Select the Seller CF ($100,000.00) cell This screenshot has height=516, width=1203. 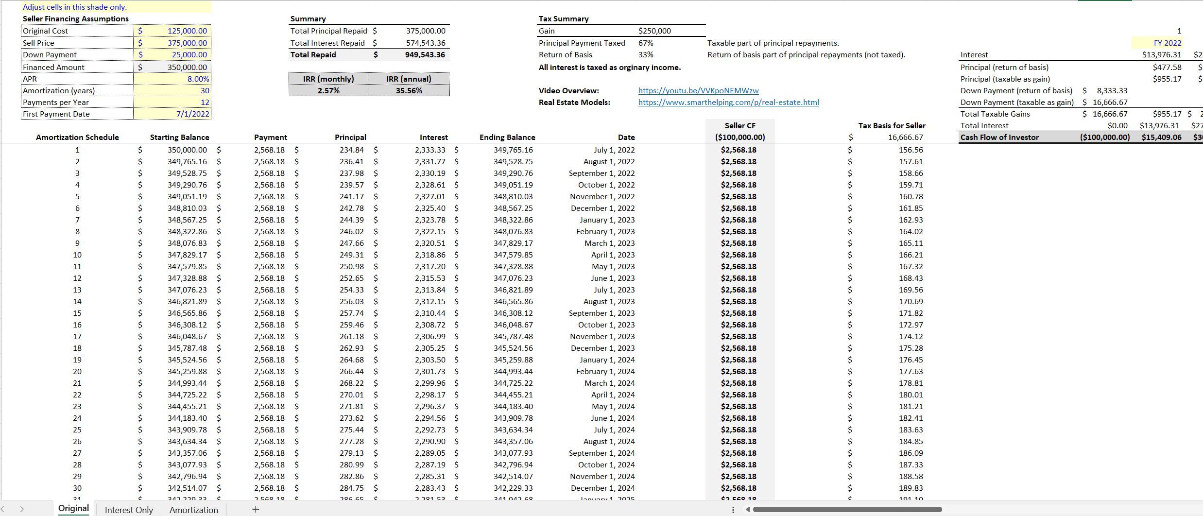click(740, 137)
